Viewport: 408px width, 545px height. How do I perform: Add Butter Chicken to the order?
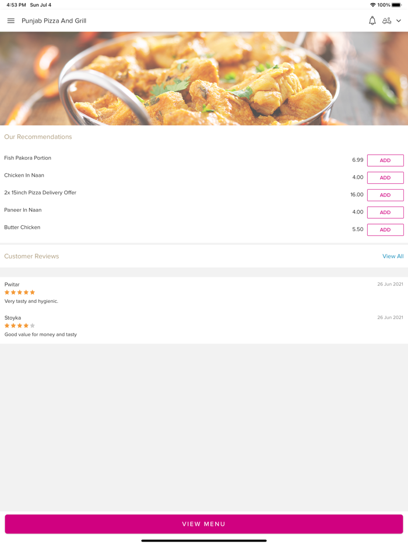[385, 229]
